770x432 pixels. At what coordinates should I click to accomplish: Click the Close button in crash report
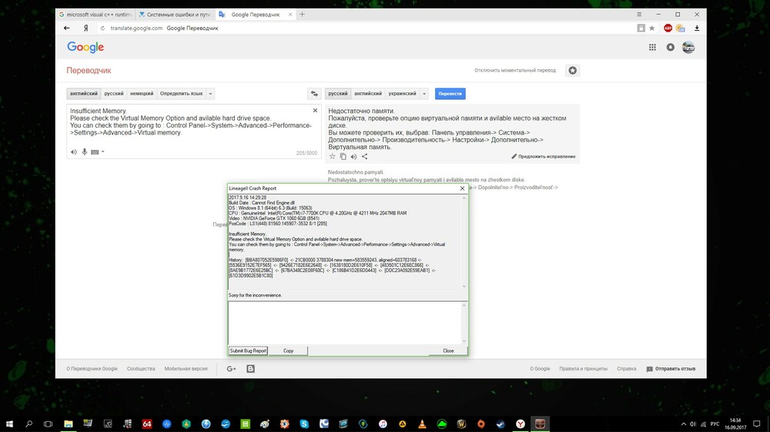tap(448, 351)
